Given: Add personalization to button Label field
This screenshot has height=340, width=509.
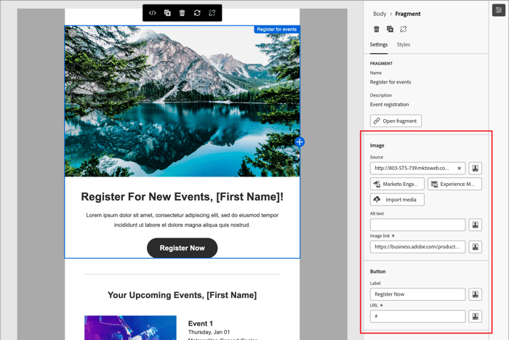Looking at the screenshot, I should click(475, 294).
